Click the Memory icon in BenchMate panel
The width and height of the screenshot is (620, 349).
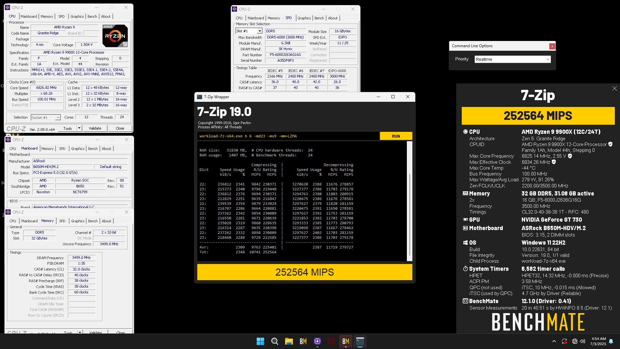(x=465, y=194)
